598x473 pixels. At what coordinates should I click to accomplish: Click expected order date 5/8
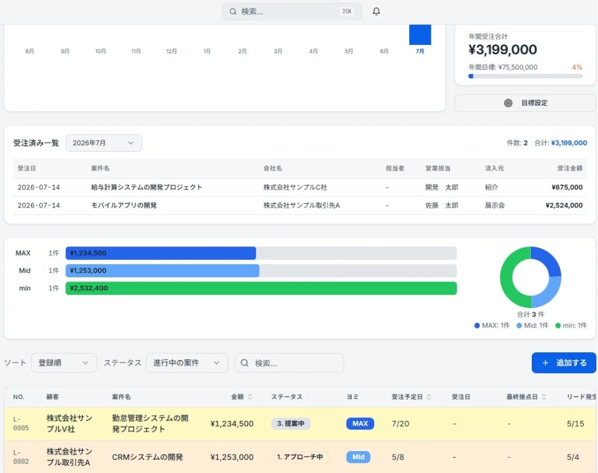pos(398,457)
